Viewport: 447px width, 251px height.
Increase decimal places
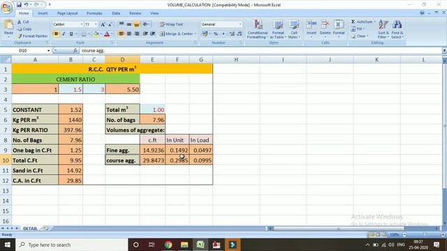coord(232,34)
